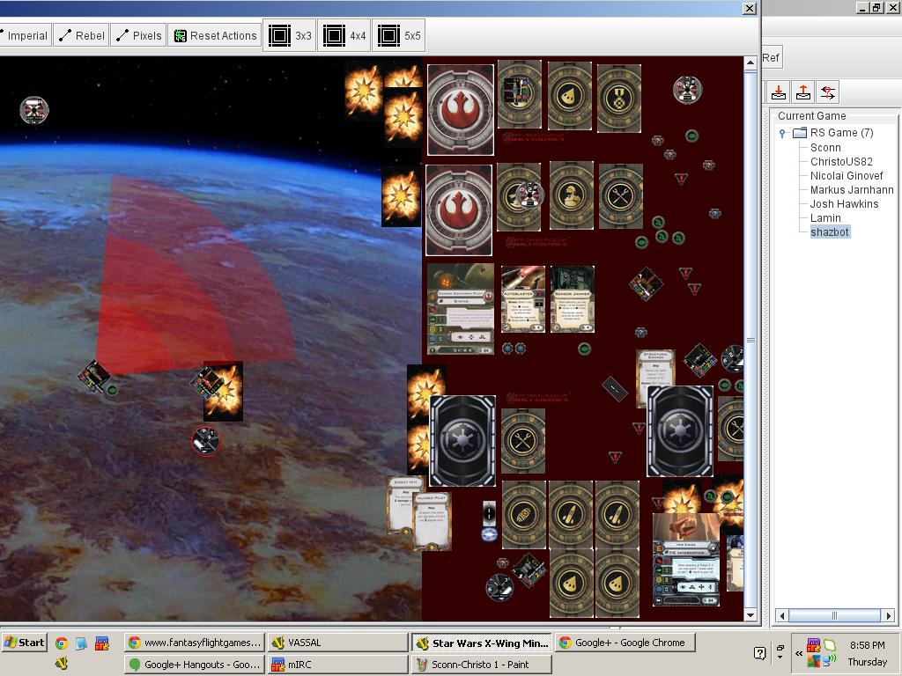Click the Sensor Jammer upgrade card

tap(573, 299)
